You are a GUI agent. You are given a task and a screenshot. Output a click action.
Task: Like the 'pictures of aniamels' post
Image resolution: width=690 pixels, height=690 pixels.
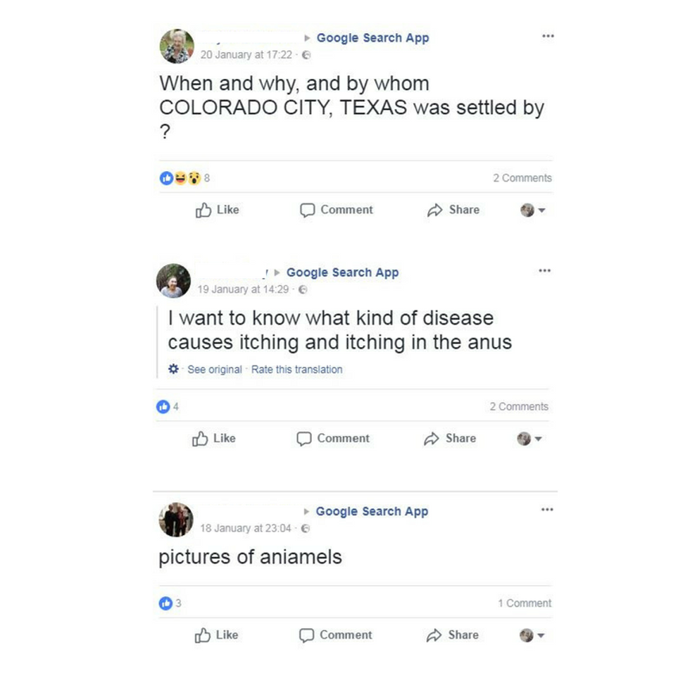(217, 635)
